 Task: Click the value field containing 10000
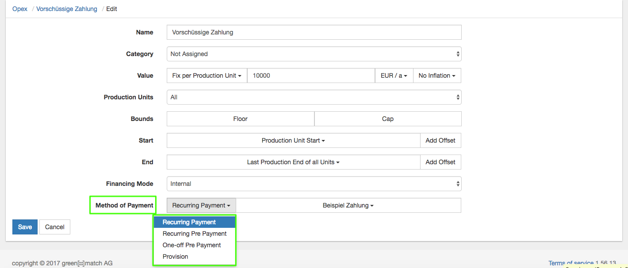coord(311,75)
